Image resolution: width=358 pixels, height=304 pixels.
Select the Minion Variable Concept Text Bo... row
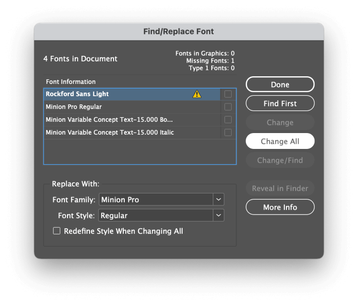tap(132, 120)
